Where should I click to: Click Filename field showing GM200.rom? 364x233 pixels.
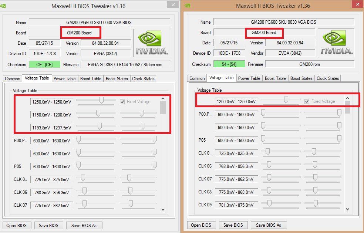coord(310,64)
